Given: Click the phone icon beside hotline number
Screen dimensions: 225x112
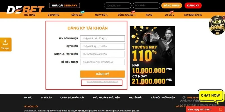Looking at the screenshot, I should click(184, 97).
